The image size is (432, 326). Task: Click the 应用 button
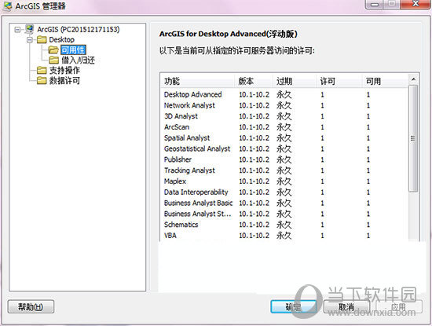pos(399,306)
